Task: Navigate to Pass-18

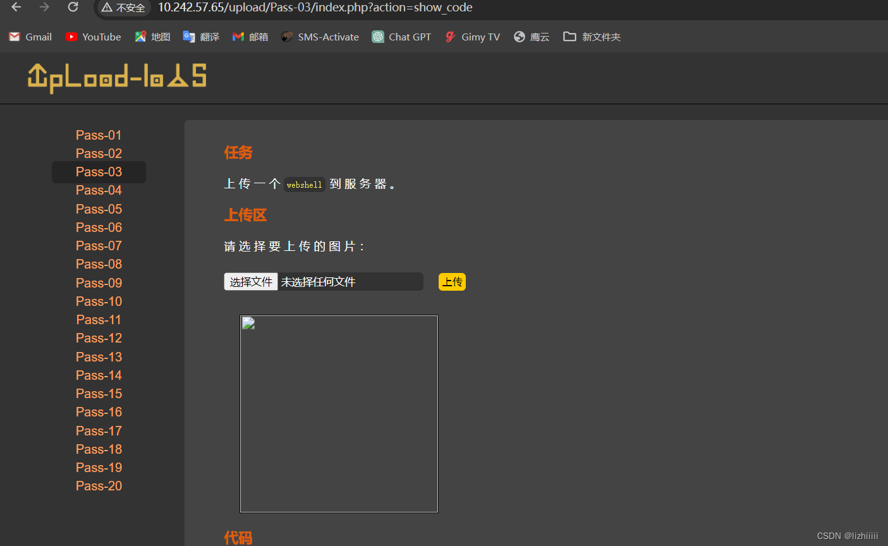Action: click(x=99, y=449)
